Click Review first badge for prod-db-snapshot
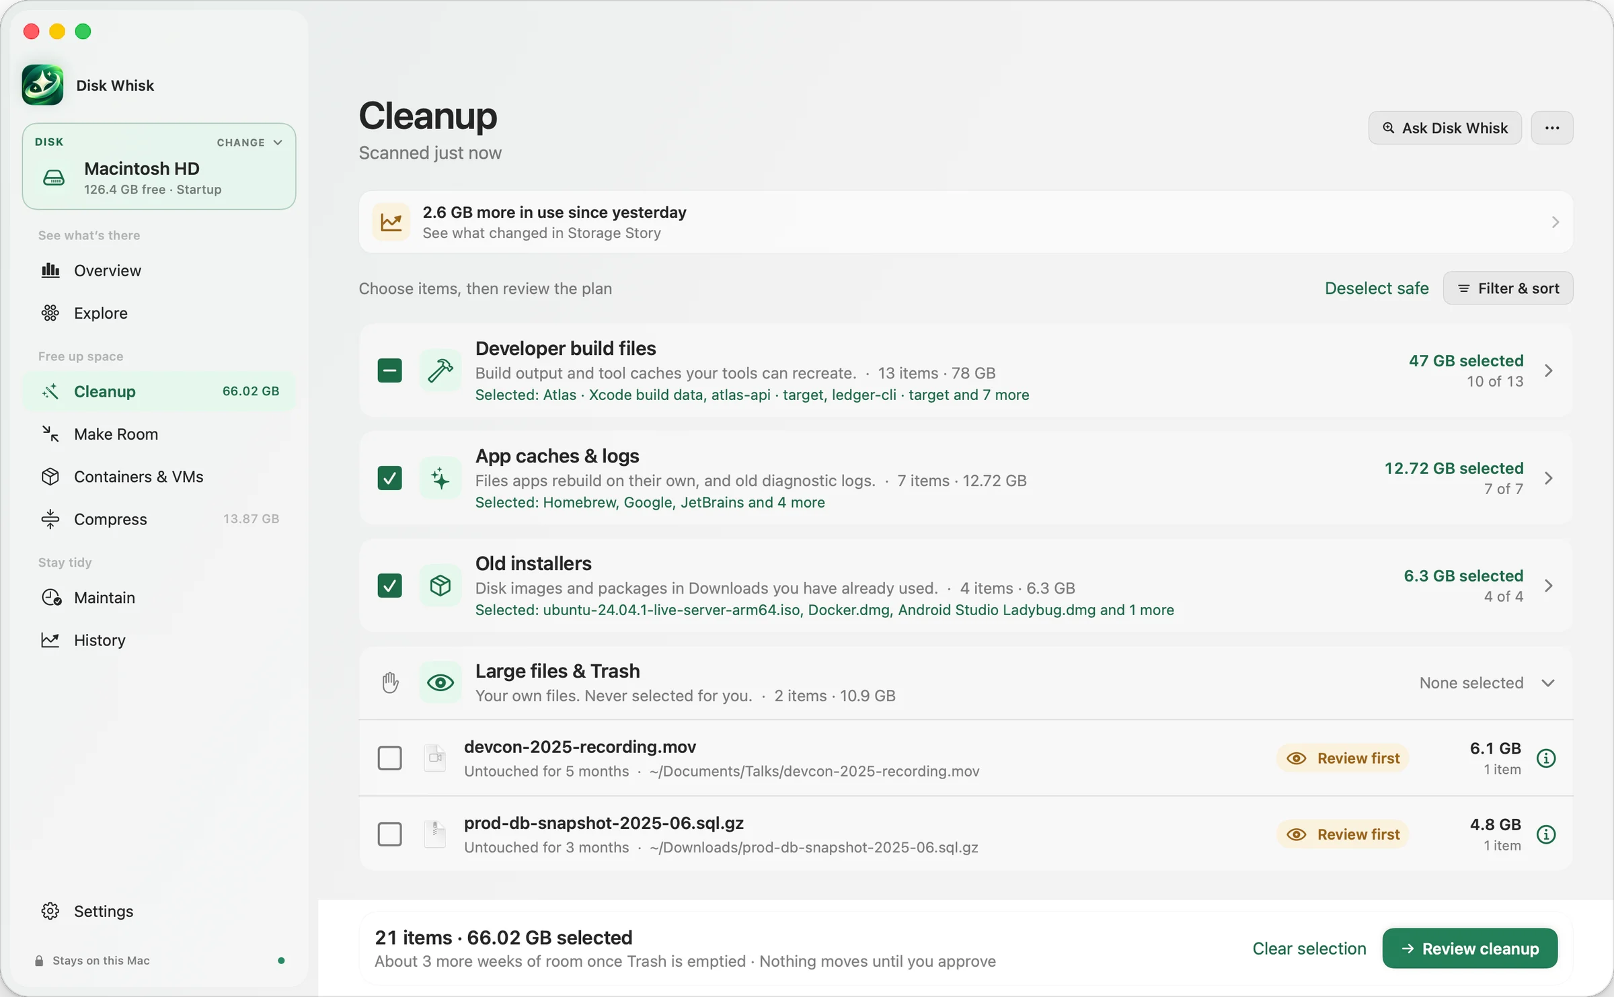The height and width of the screenshot is (997, 1614). coord(1343,834)
